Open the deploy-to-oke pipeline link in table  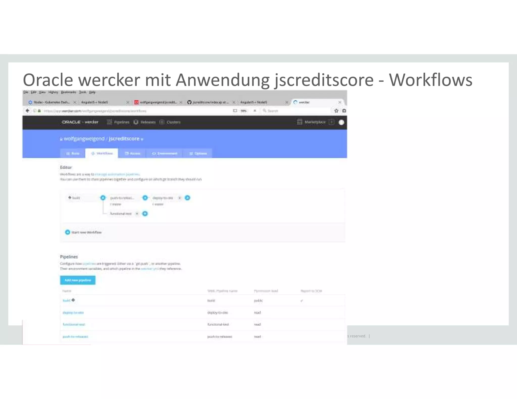73,312
